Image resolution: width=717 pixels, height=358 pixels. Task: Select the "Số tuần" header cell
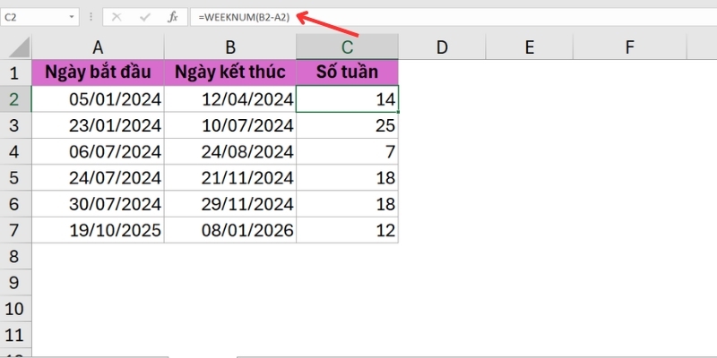coord(348,72)
